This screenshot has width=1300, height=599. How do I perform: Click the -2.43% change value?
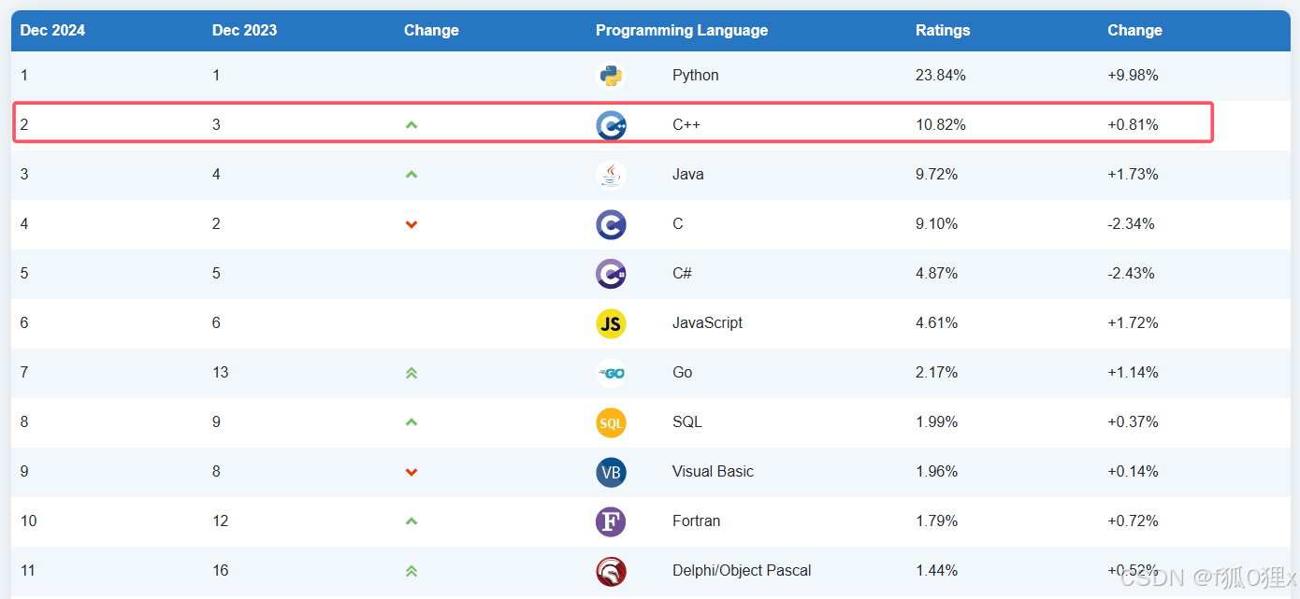(1132, 273)
